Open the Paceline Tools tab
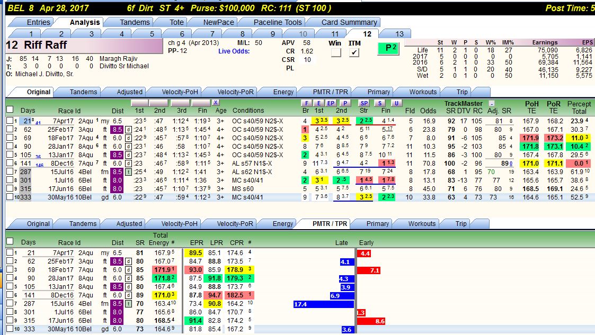Viewport: 595px width, 335px height. click(278, 22)
